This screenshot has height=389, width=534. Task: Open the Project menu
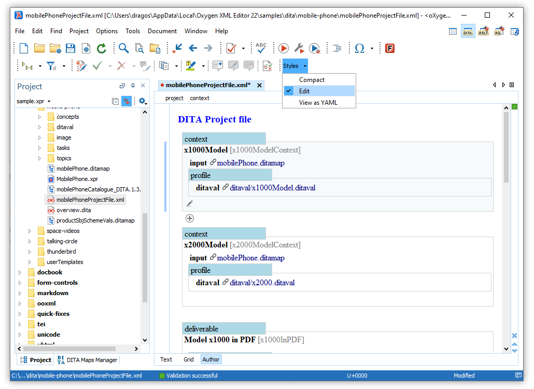coord(79,31)
